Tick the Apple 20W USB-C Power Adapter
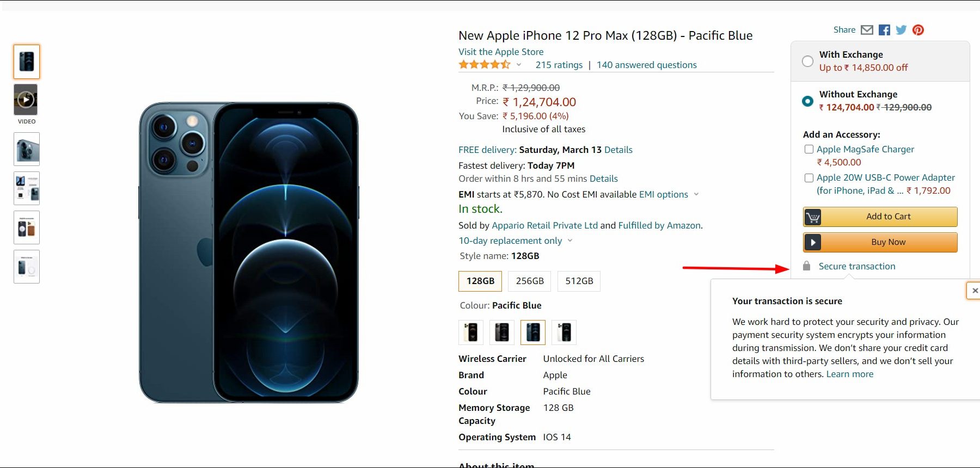The image size is (980, 468). click(809, 178)
